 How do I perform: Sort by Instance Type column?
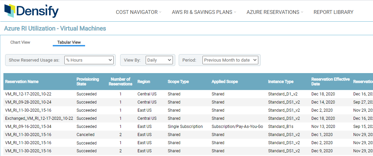[x=280, y=82]
